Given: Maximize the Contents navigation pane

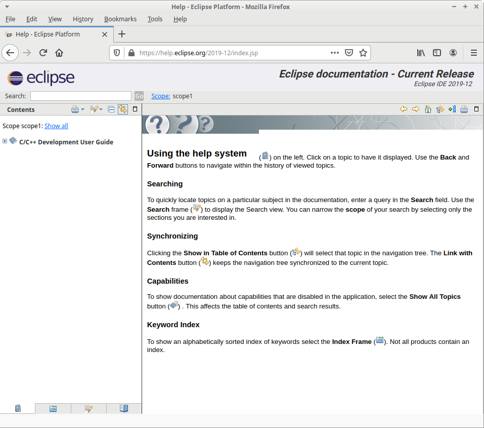Looking at the screenshot, I should click(135, 109).
